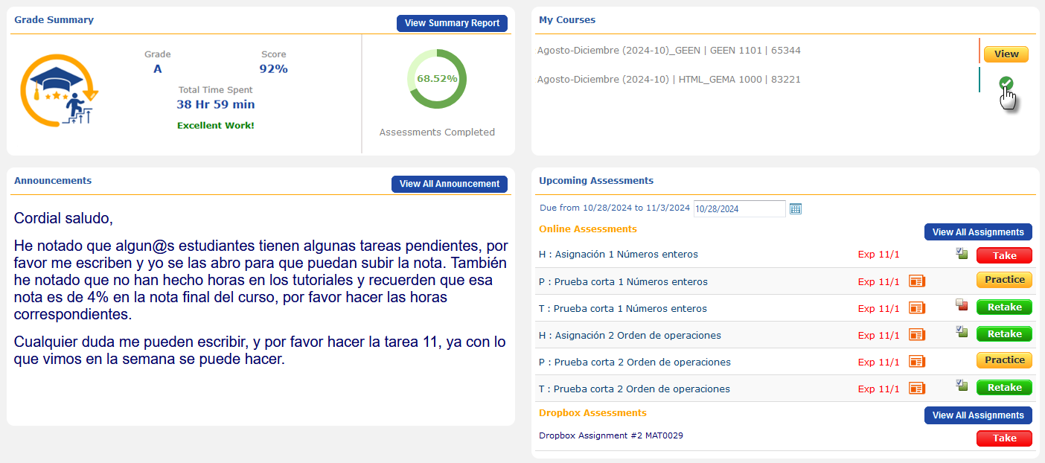The width and height of the screenshot is (1045, 463).
Task: Open the calendar date picker icon
Action: (x=796, y=209)
